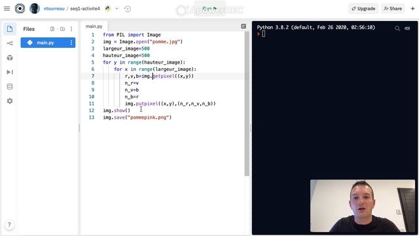Open the ntourreau user avatar
419x236 pixels.
[x=35, y=9]
